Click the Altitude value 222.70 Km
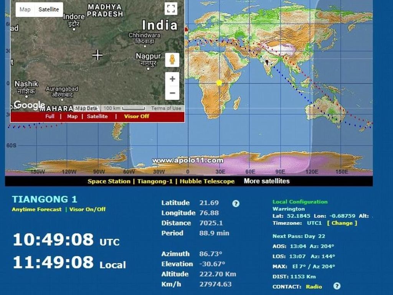The image size is (393, 295). click(218, 274)
